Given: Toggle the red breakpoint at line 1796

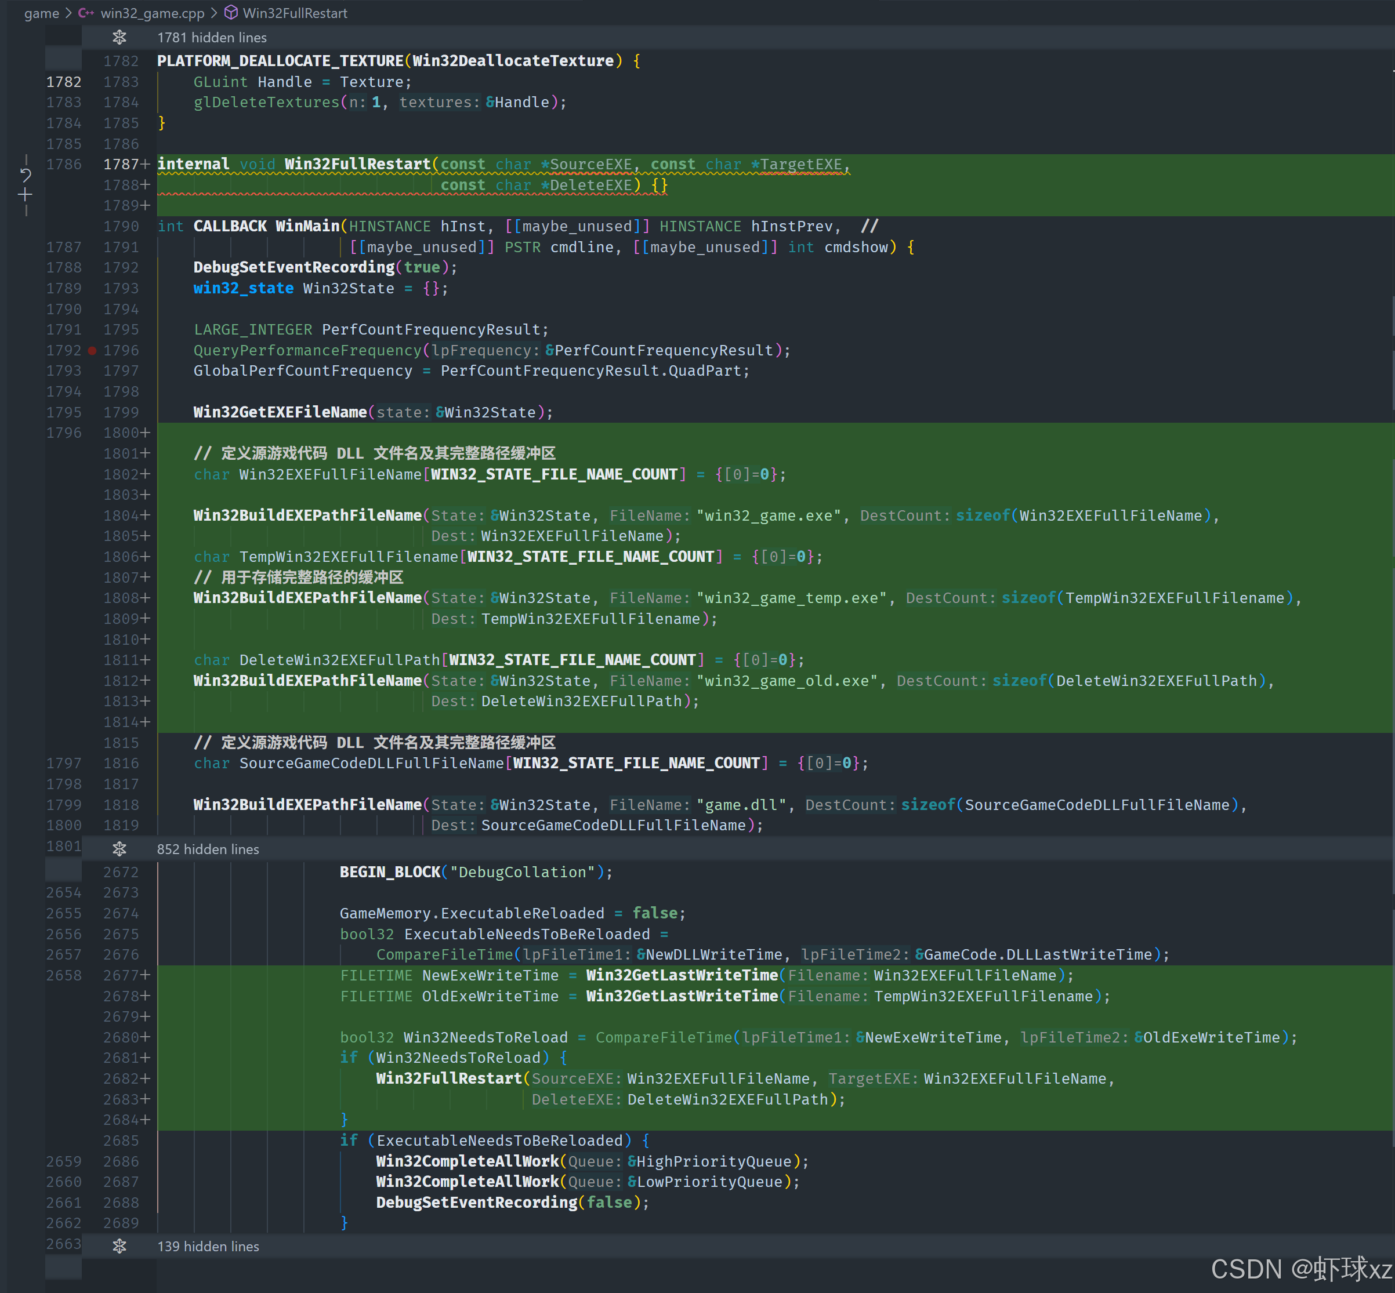Looking at the screenshot, I should click(x=92, y=351).
